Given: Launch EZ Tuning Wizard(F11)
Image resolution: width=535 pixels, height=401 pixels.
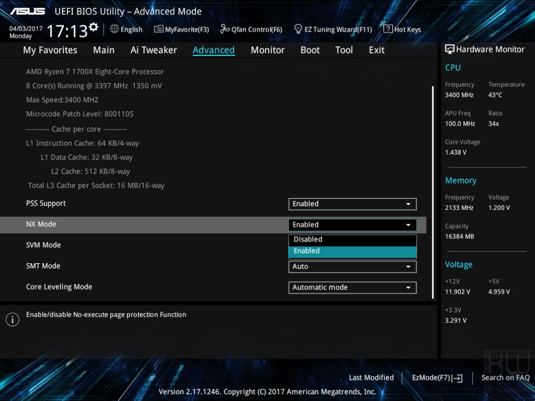Looking at the screenshot, I should pos(333,29).
